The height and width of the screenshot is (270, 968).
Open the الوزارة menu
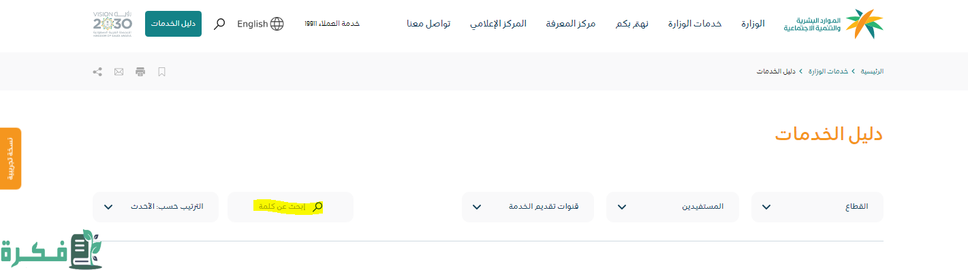[x=753, y=24]
